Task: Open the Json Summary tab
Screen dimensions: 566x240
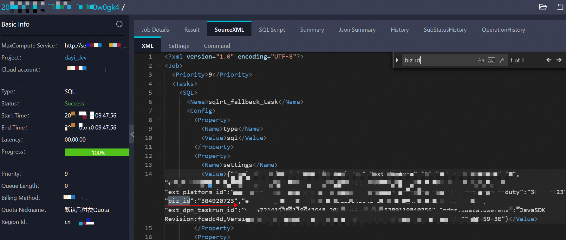Action: [x=357, y=30]
